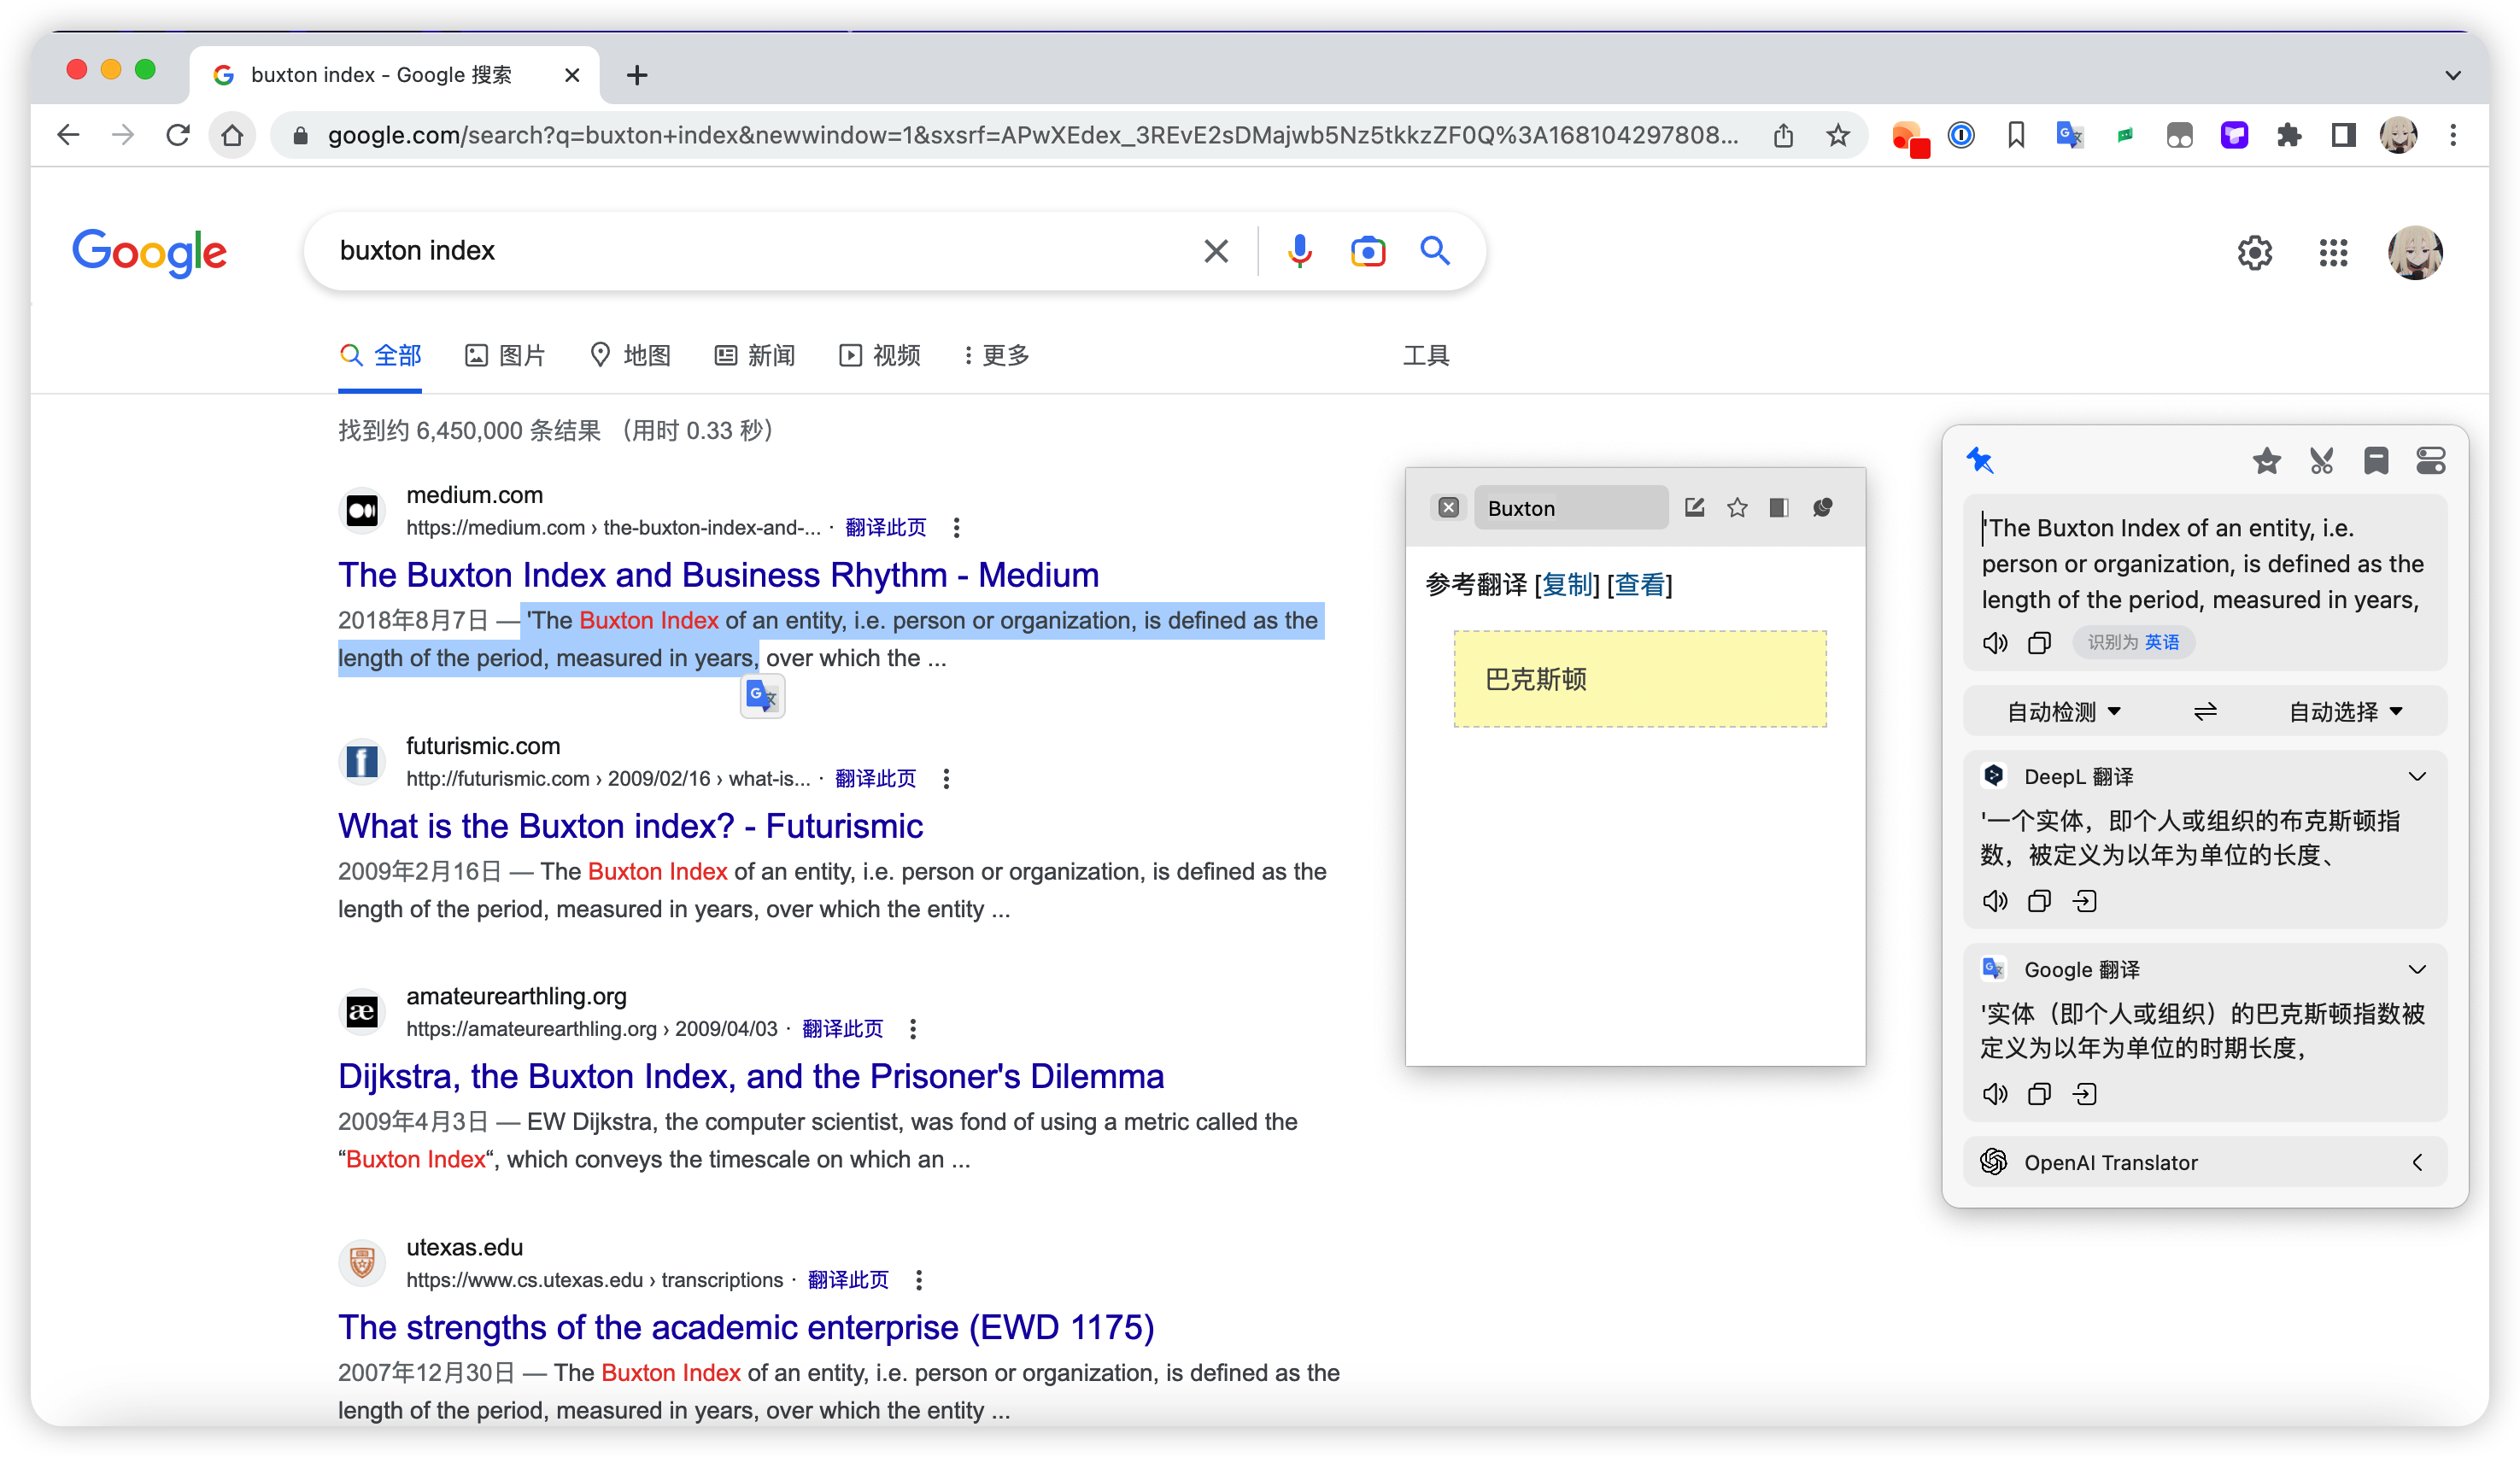
Task: Open the 自动检测 source language dropdown
Action: point(2063,712)
